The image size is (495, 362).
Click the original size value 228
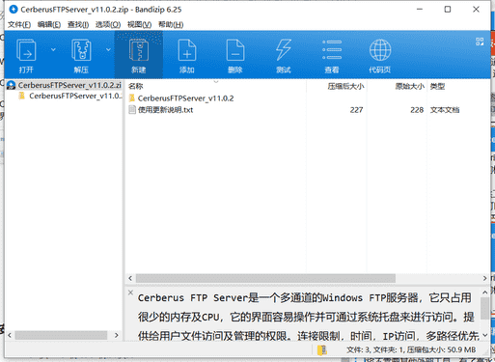pos(417,110)
